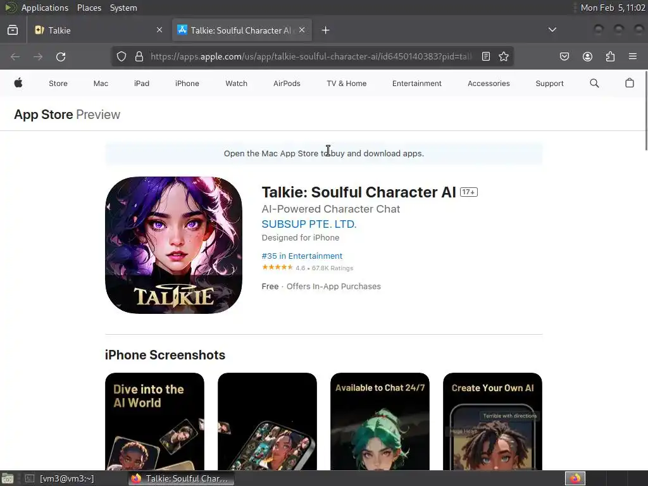Open the AirPods navigation item

point(287,84)
